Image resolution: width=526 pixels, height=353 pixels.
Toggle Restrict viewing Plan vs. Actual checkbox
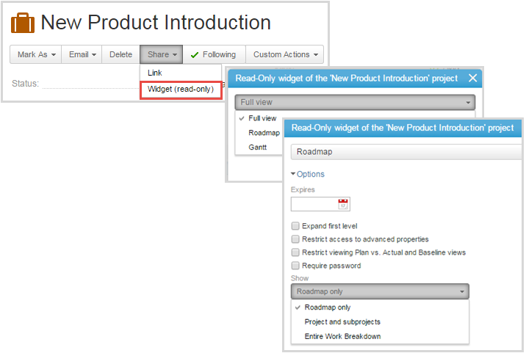tap(295, 252)
